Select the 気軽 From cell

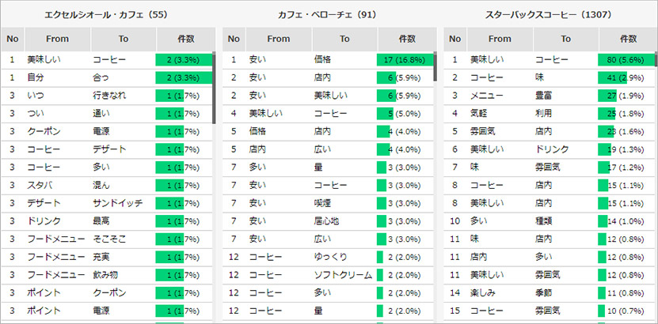pos(478,114)
